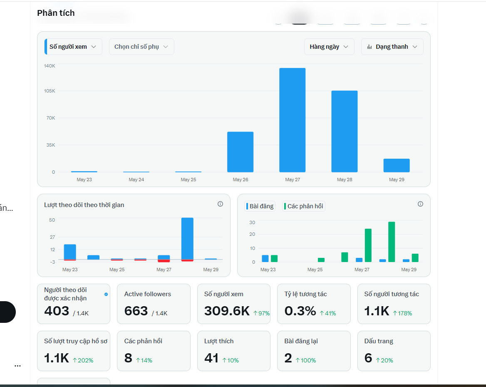Select the May 28 bar in main chart
The height and width of the screenshot is (387, 486).
click(x=345, y=131)
